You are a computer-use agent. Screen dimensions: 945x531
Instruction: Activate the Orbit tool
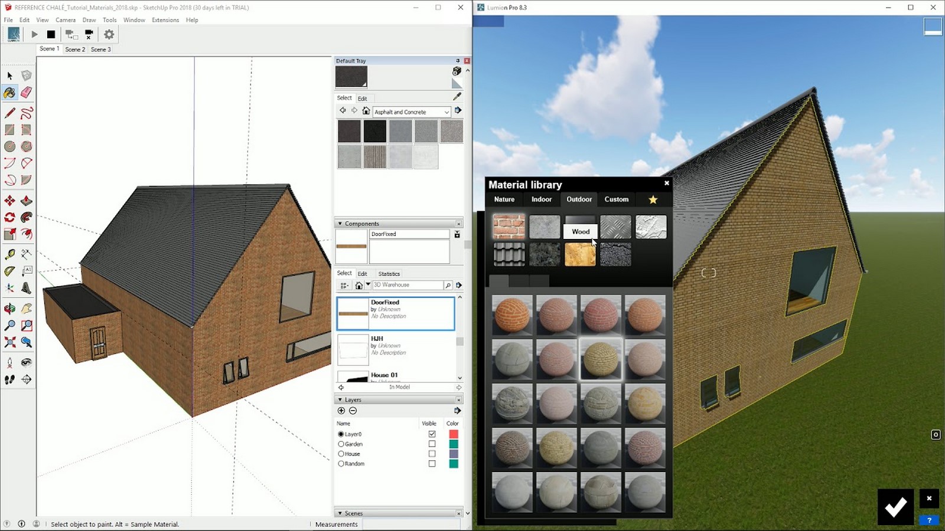click(9, 309)
